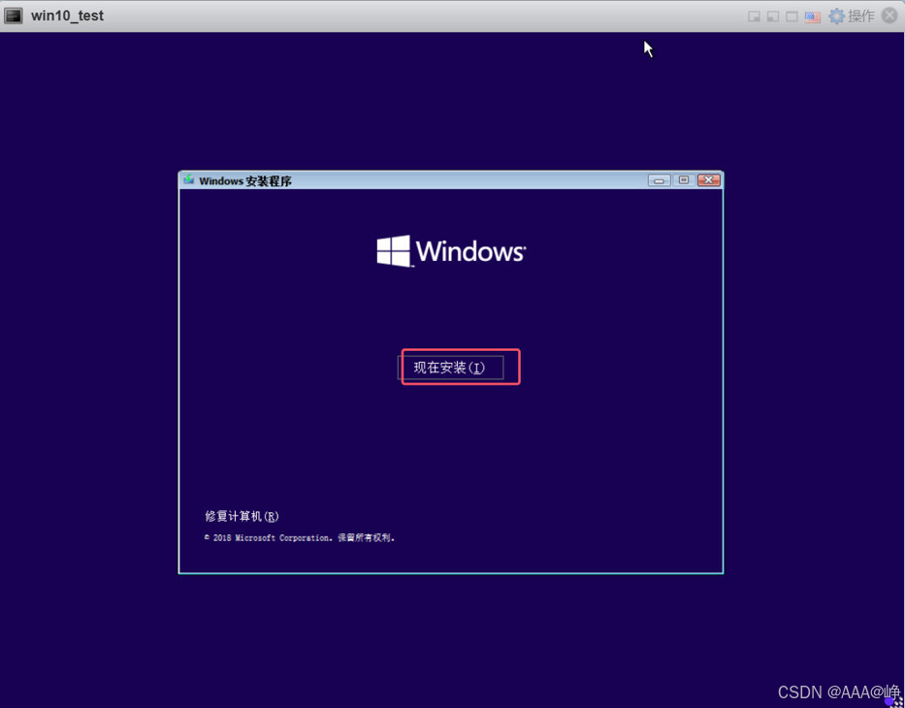
Task: Select the second medium-window size icon
Action: click(x=773, y=16)
